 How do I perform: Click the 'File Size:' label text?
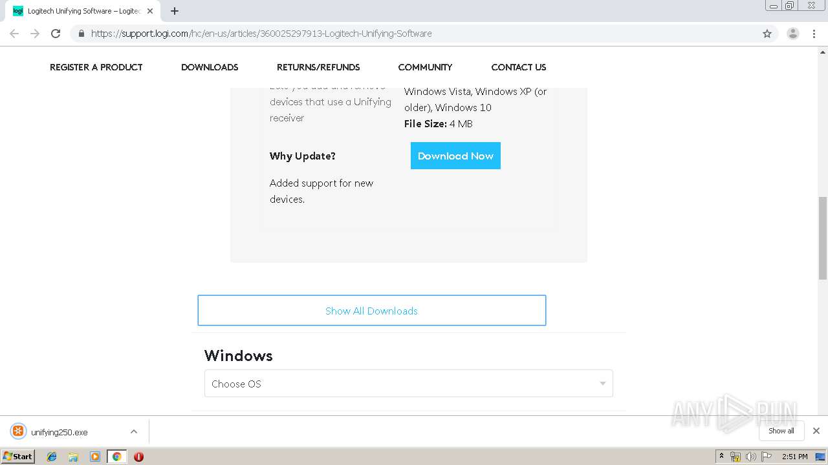tap(426, 123)
